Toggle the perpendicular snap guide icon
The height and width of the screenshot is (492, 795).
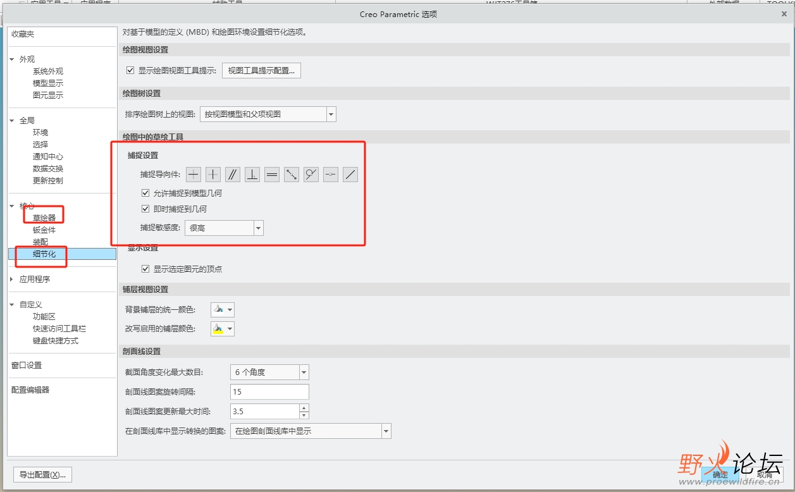[x=252, y=175]
